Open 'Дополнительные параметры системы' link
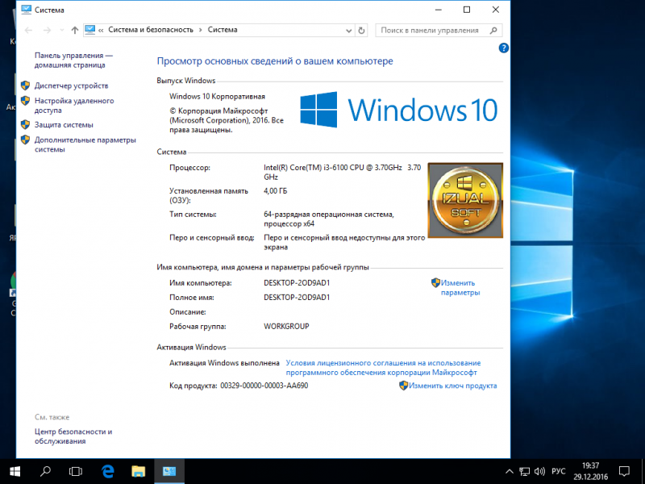Image resolution: width=645 pixels, height=484 pixels. (x=85, y=144)
